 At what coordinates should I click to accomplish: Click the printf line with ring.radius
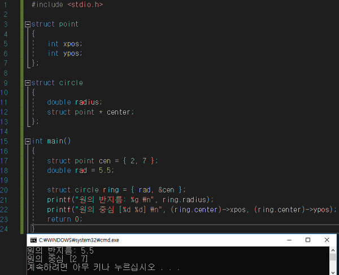pyautogui.click(x=130, y=200)
